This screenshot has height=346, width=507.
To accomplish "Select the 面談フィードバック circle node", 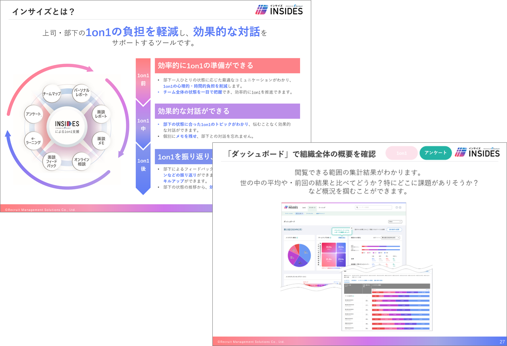I will (51, 161).
